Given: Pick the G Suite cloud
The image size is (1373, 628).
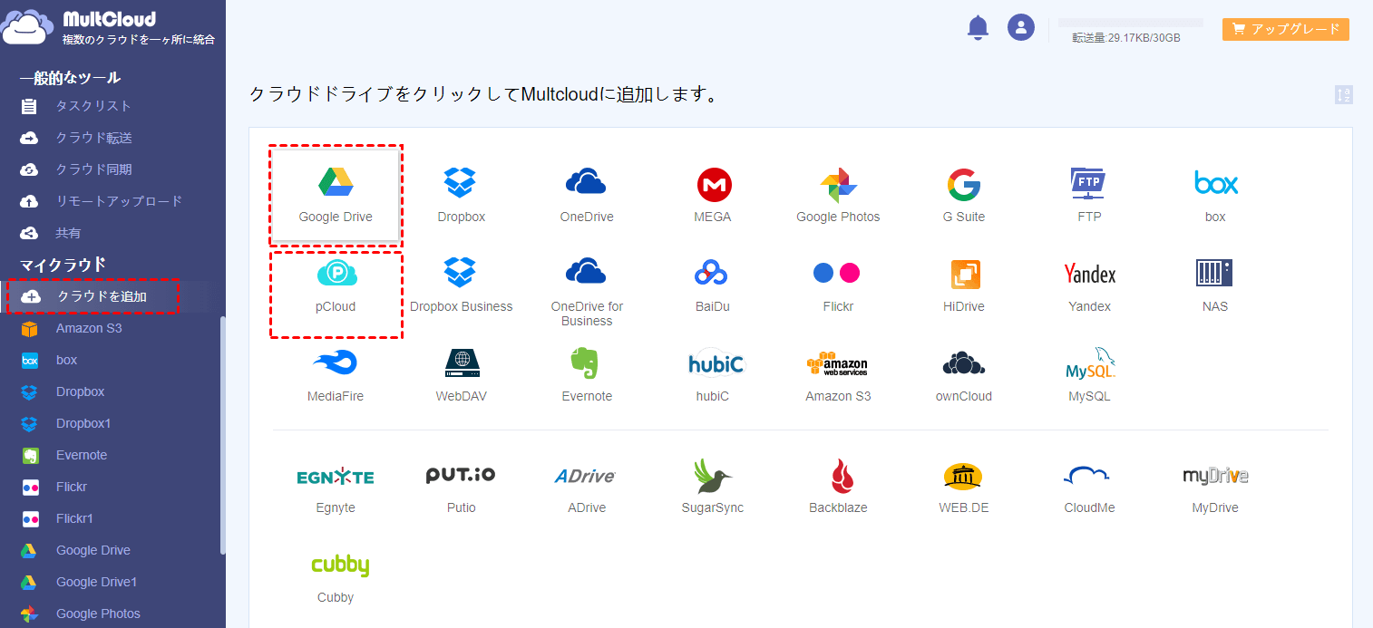Looking at the screenshot, I should pos(964,196).
